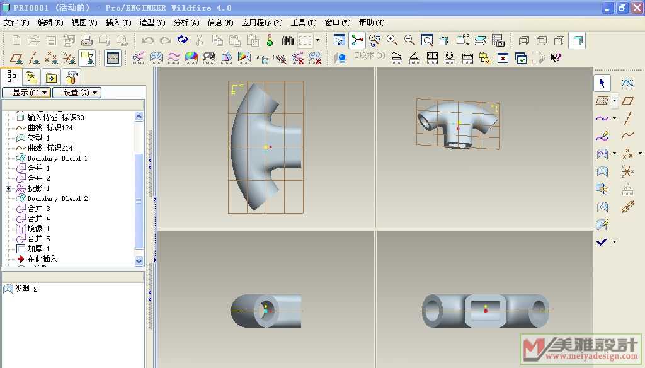Click the angle measurement icon
645x368 pixels.
pyautogui.click(x=414, y=58)
